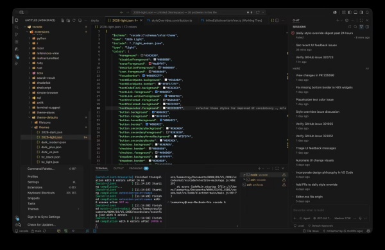Collapse the themes folder
Image resolution: width=385 pixels, height=250 pixels.
pyautogui.click(x=31, y=128)
